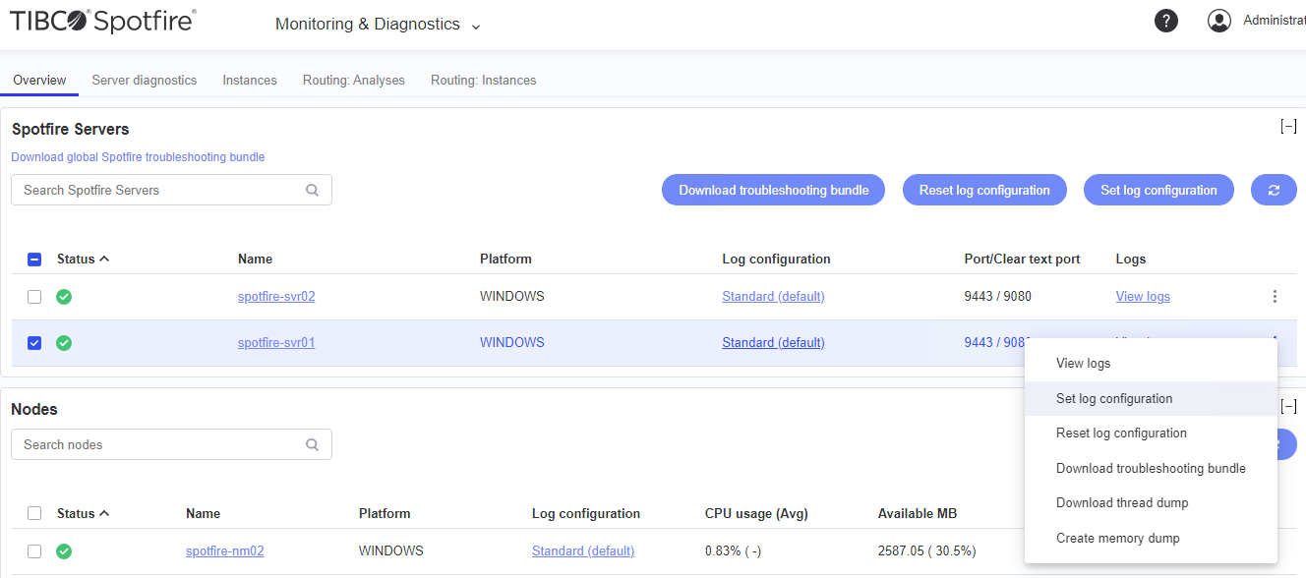Choose Download thread dump in context menu
The height and width of the screenshot is (578, 1306).
1151,503
